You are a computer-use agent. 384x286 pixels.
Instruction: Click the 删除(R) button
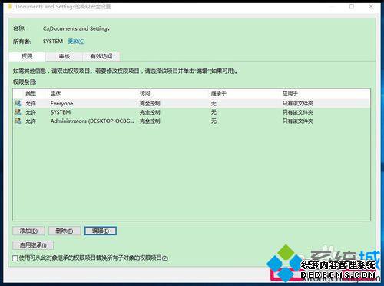[x=65, y=231]
